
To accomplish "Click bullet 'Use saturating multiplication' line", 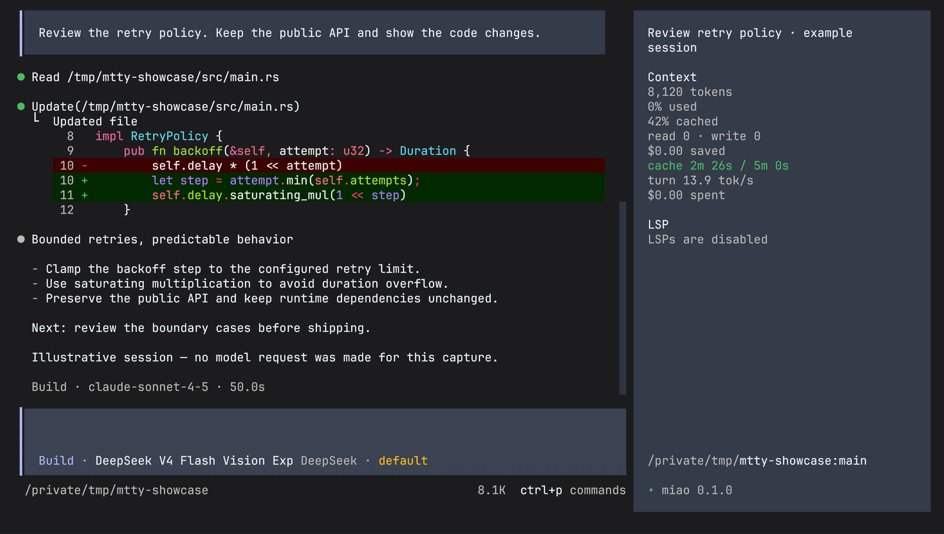I will point(240,284).
